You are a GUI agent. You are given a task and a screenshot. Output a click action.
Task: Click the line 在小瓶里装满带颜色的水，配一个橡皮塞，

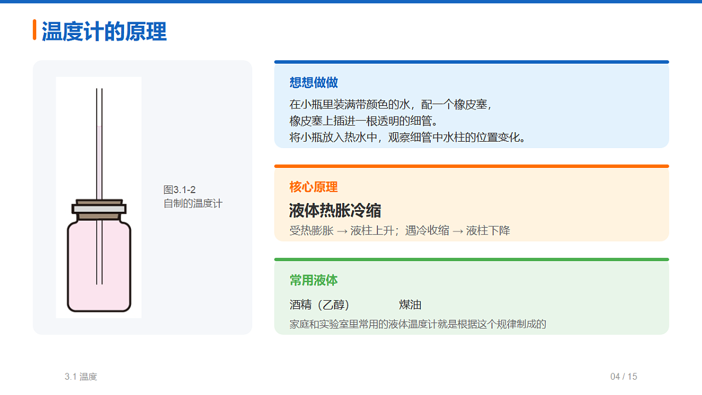(391, 105)
